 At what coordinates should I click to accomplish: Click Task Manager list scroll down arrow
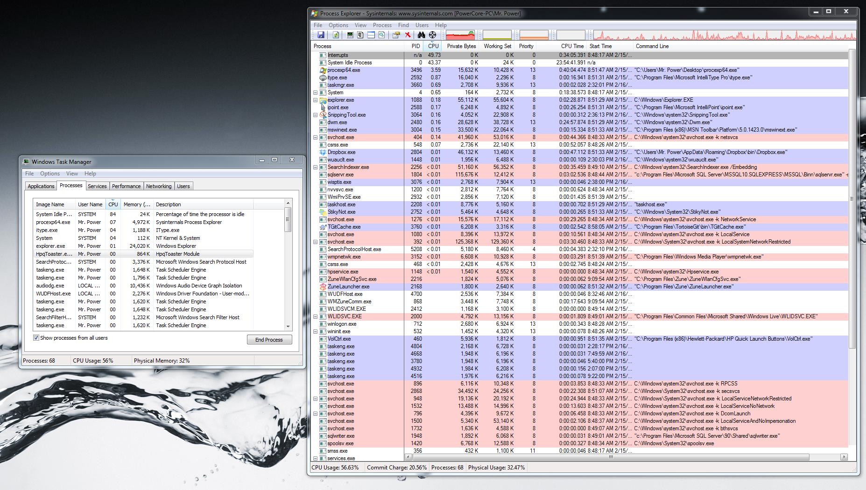(288, 327)
